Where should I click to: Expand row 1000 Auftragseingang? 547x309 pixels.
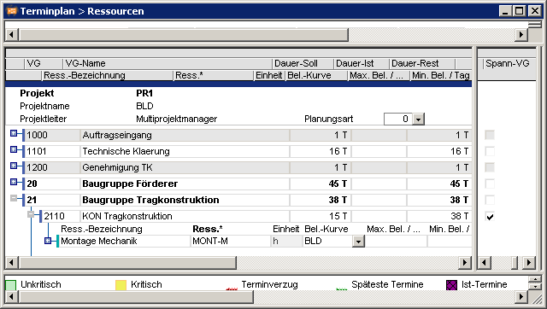pos(14,133)
